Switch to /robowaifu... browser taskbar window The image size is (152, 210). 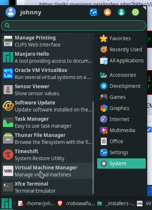76,203
